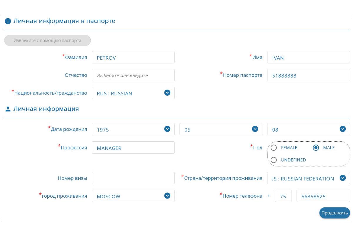Open the birth day dropdown showing 08
The width and height of the screenshot is (353, 235).
[x=309, y=129]
